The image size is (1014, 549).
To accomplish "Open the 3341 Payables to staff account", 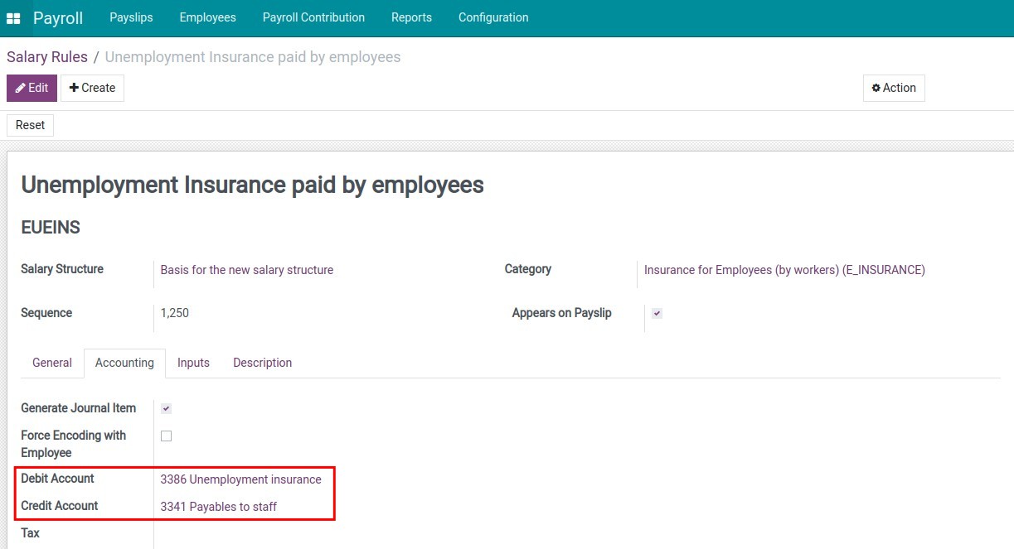I will [218, 506].
